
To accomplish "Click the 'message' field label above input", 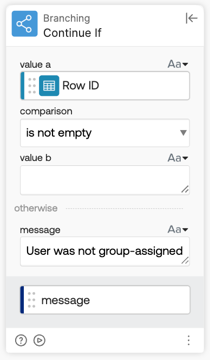I will point(40,230).
